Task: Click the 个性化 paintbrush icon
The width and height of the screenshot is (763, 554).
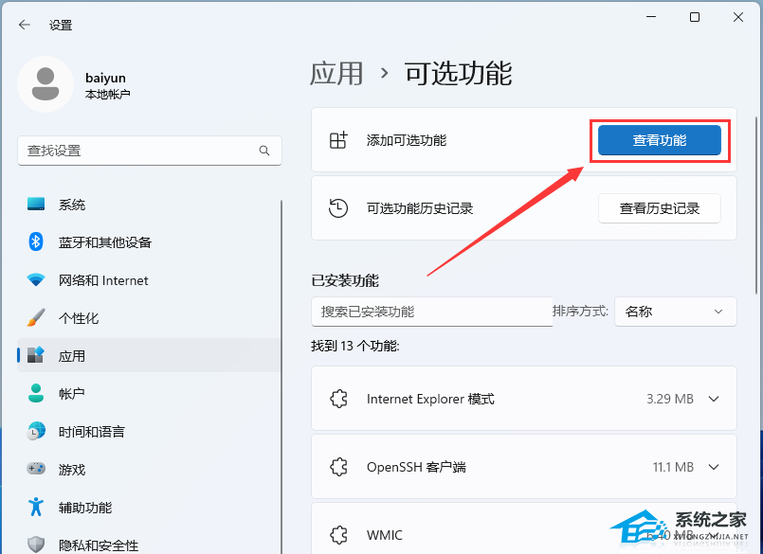Action: pos(36,318)
